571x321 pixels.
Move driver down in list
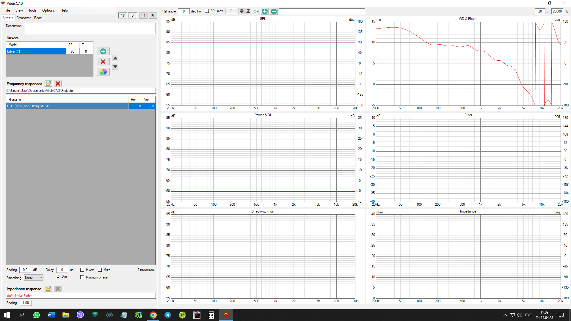[115, 67]
